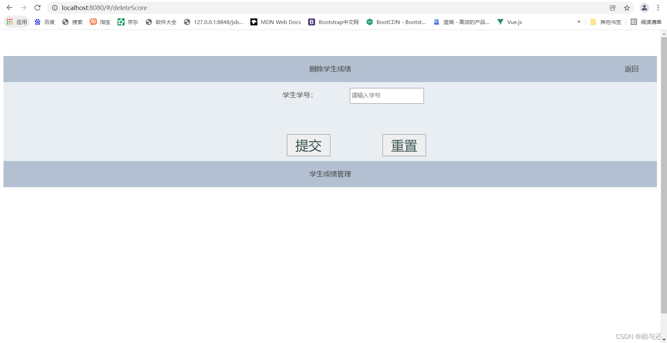This screenshot has height=343, width=667.
Task: Open the 百度 bookmark
Action: [45, 22]
